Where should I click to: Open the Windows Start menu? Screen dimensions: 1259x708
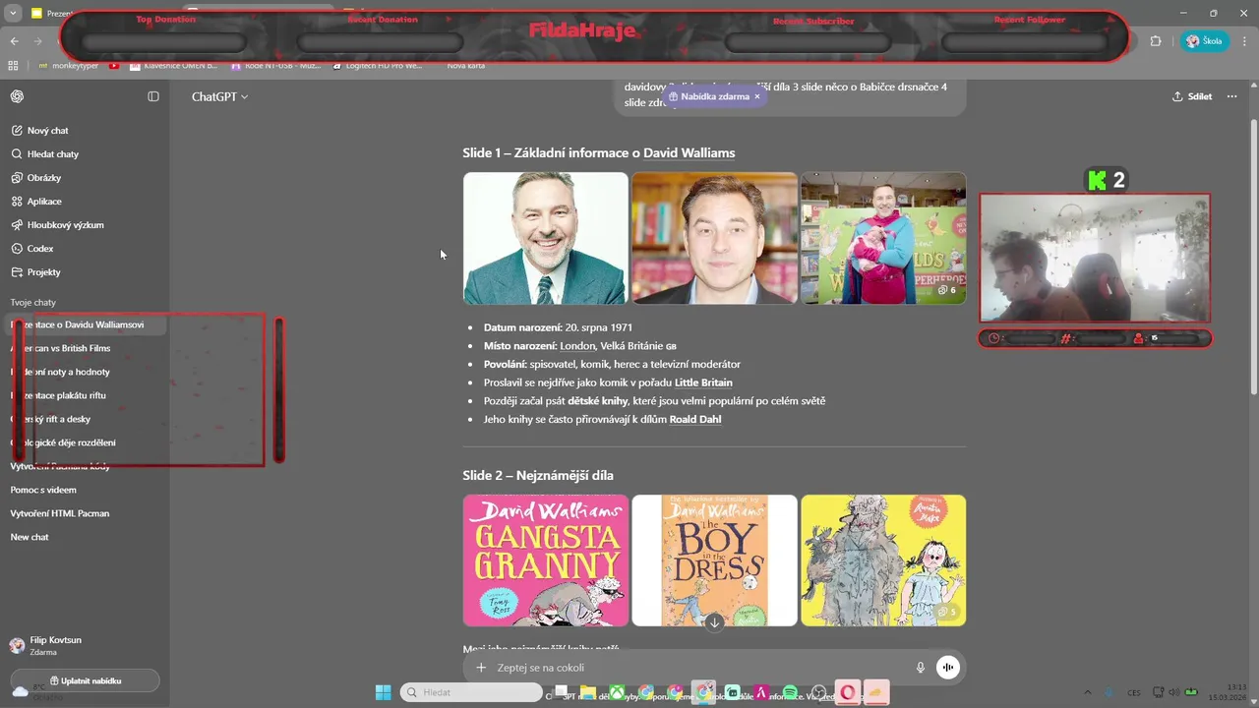pyautogui.click(x=383, y=692)
